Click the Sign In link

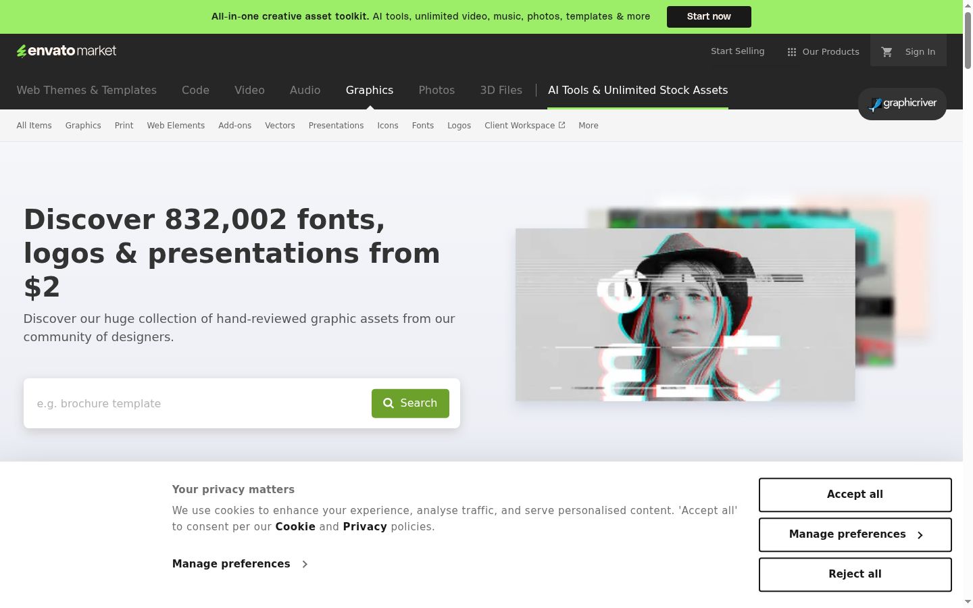click(x=920, y=51)
